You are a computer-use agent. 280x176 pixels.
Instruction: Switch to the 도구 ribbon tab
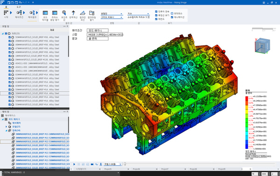(19, 7)
